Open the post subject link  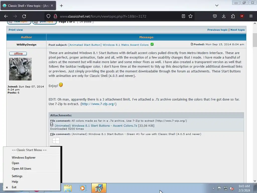108,45
